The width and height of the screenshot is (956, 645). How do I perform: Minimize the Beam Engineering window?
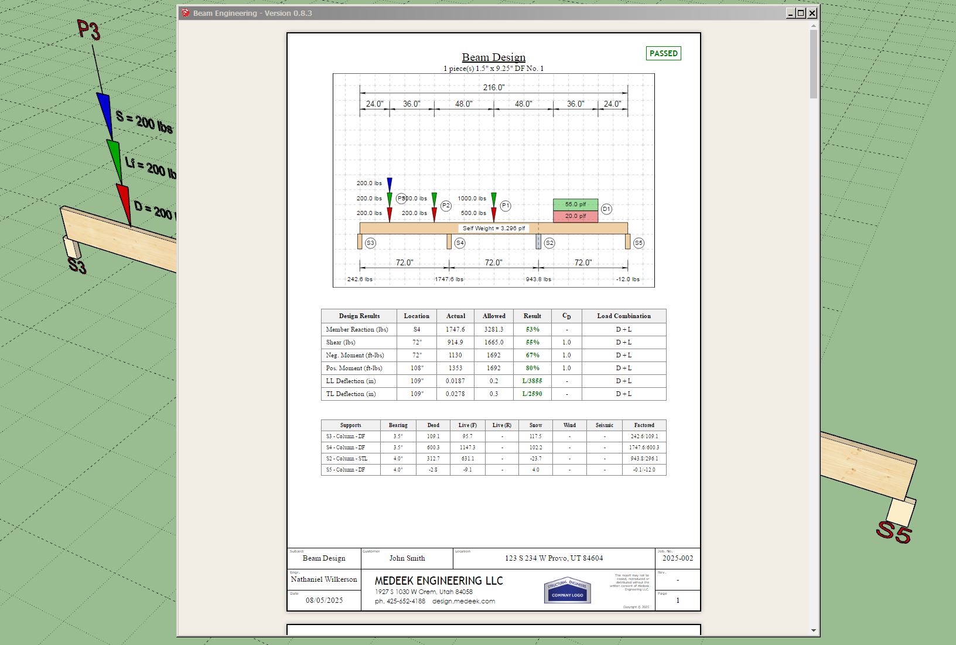(x=790, y=13)
